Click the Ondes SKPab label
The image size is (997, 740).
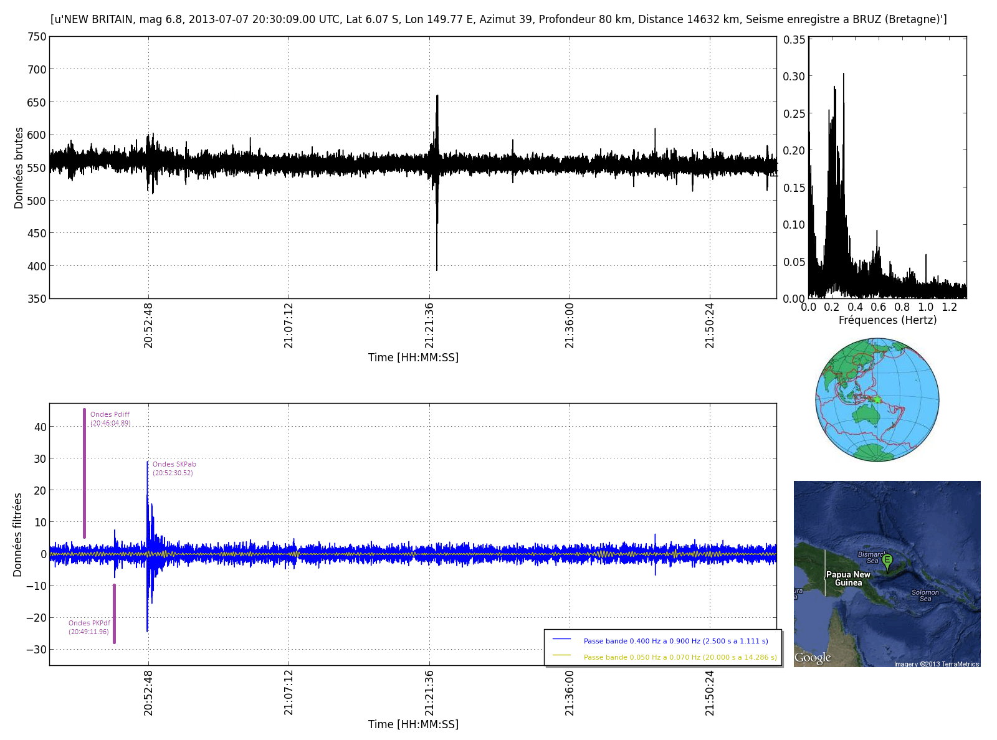[174, 465]
